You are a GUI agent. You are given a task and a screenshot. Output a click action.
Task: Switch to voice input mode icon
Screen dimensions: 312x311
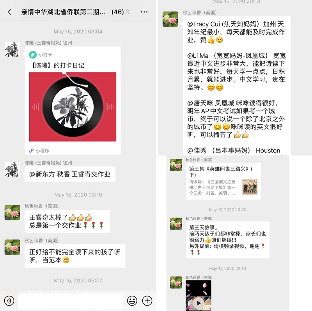click(9, 300)
